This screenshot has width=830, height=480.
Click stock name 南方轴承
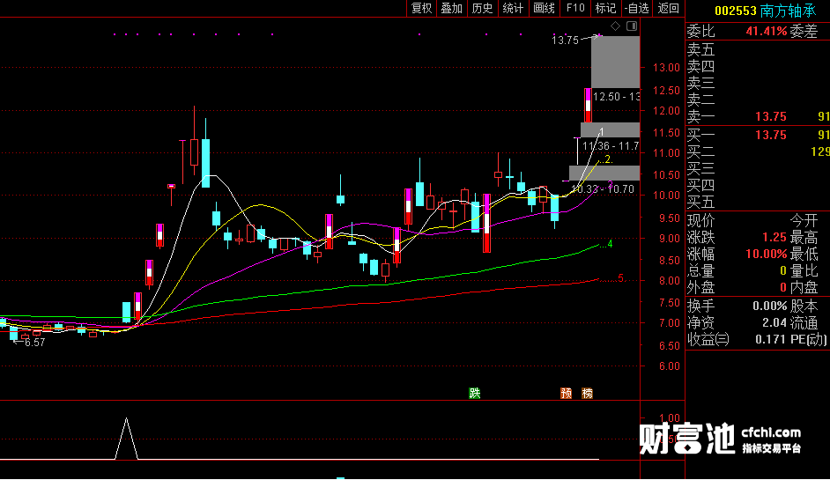788,11
